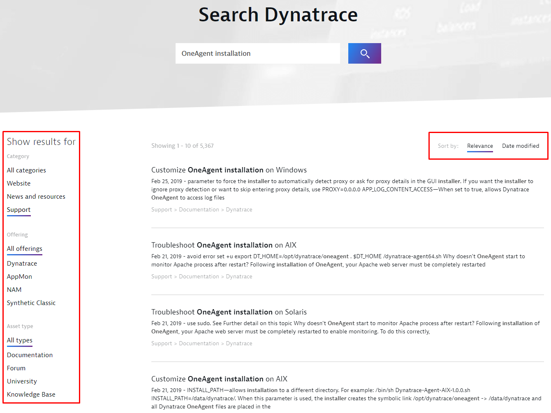
Task: Click the magnifying glass search button
Action: (x=364, y=53)
